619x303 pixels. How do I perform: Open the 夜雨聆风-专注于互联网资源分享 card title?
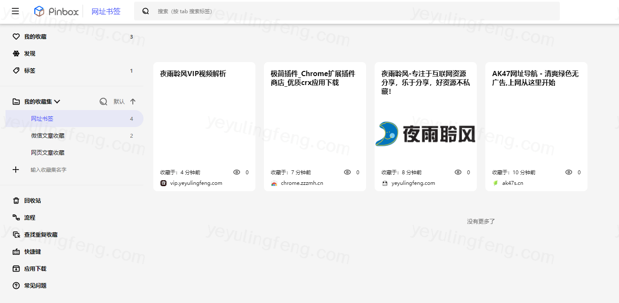point(426,82)
